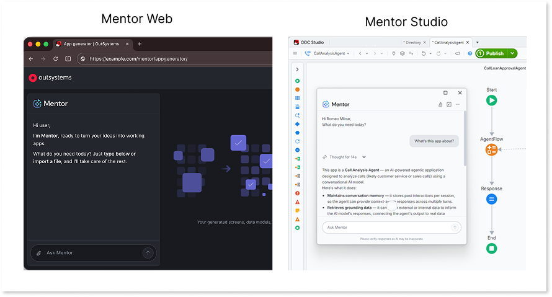Viewport: 552px width, 297px height.
Task: Select the blue database SQL tool in ODC sidebar
Action: tap(298, 107)
